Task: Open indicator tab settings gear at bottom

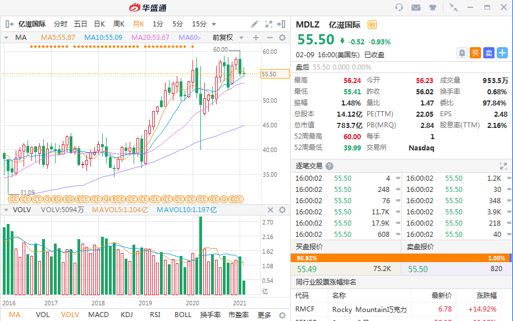Action: [282, 315]
